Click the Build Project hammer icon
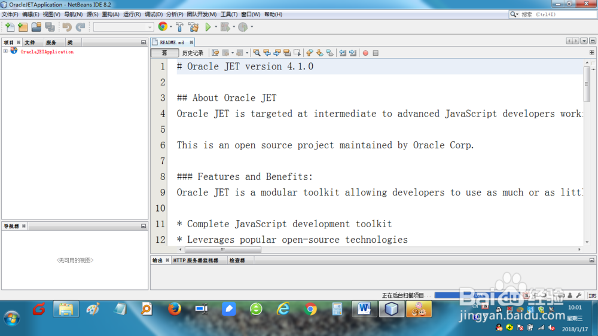 click(x=179, y=27)
